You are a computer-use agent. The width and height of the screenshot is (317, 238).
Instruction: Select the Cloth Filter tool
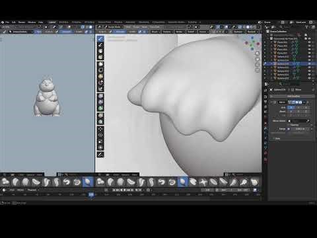(x=100, y=102)
